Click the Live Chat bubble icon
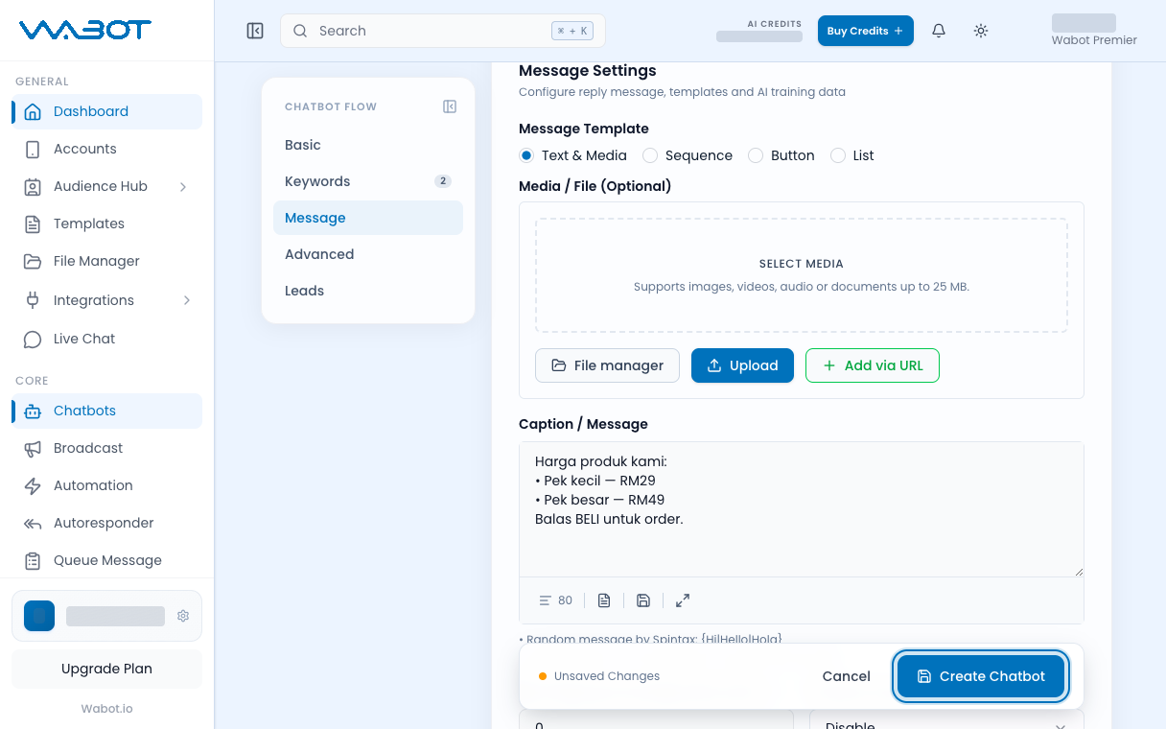This screenshot has width=1166, height=729. tap(33, 339)
